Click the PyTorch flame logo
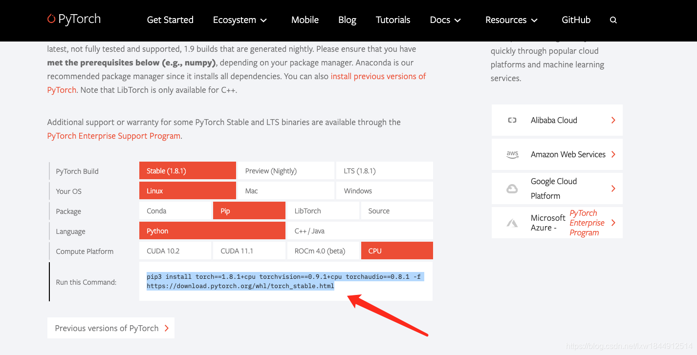 (x=51, y=19)
